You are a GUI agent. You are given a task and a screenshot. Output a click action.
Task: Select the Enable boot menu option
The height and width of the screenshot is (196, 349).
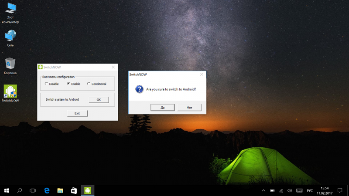pyautogui.click(x=68, y=84)
